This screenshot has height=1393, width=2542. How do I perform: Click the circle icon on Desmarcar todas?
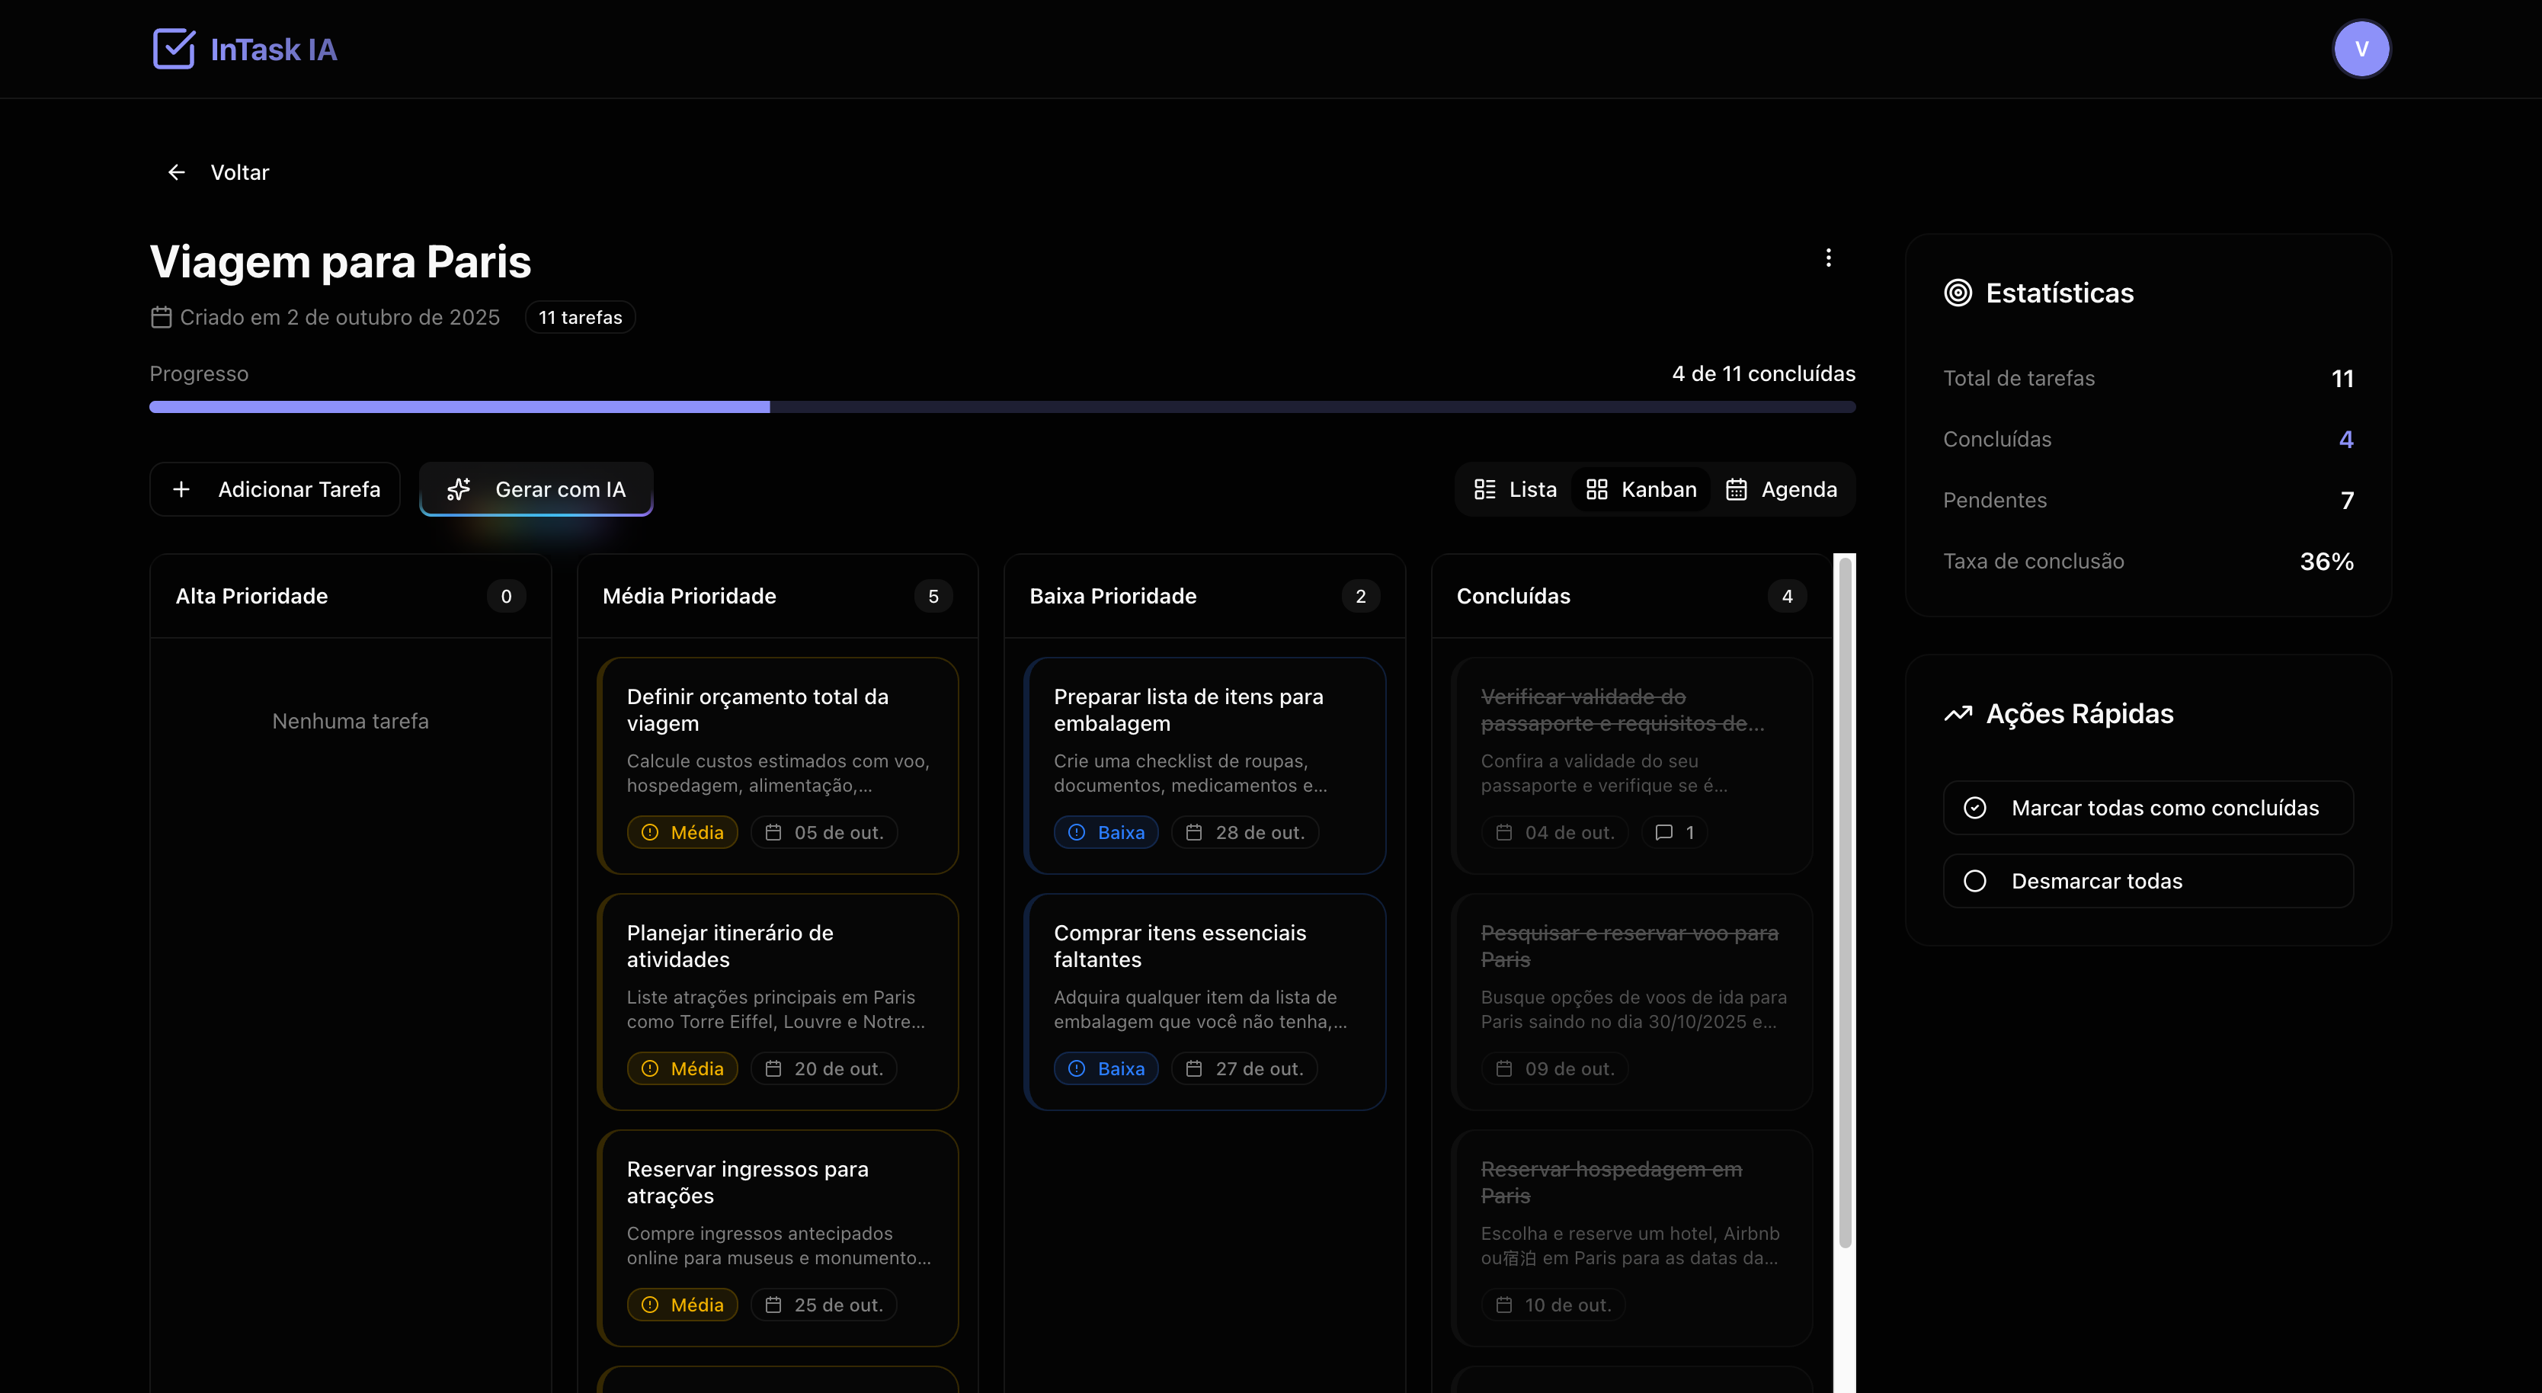pos(1974,881)
